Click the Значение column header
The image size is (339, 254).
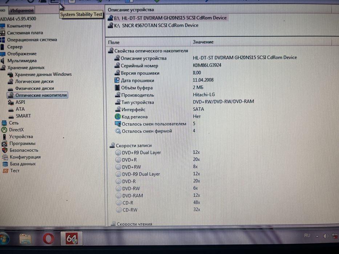coord(203,42)
